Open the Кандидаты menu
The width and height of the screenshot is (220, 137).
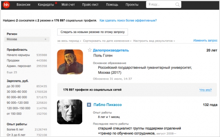click(46, 5)
